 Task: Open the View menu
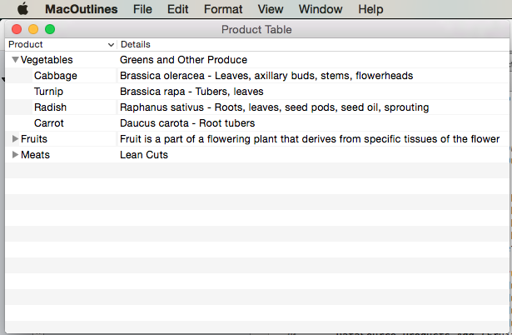tap(271, 9)
